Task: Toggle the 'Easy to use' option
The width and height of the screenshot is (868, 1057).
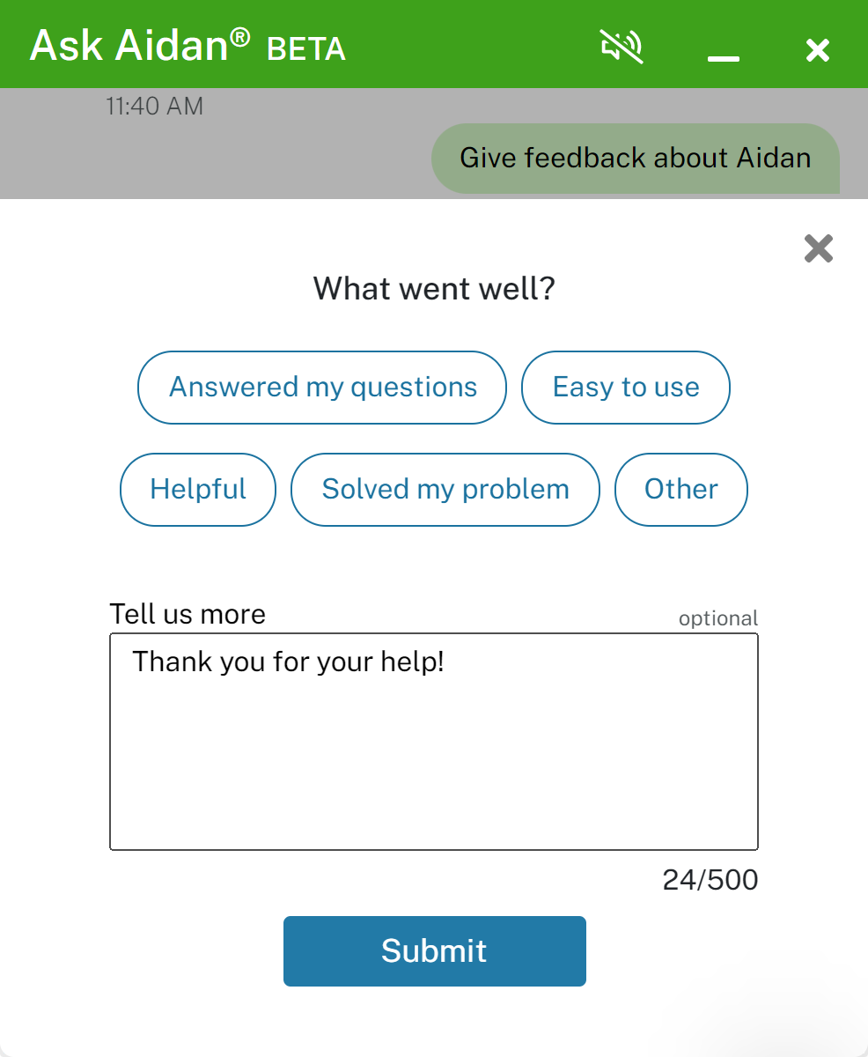Action: click(x=625, y=388)
